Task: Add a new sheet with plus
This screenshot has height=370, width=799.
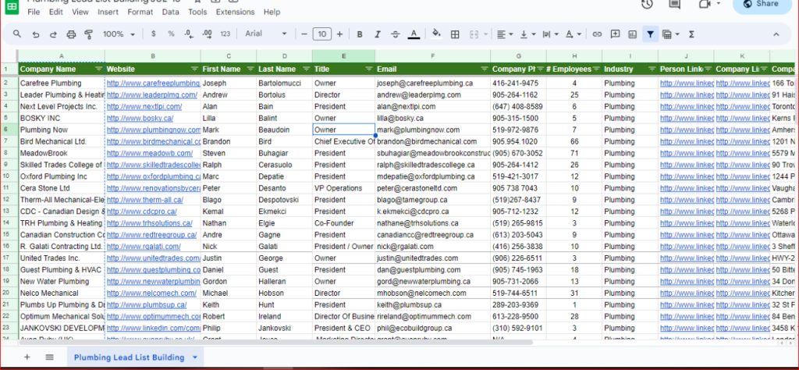Action: click(x=27, y=358)
